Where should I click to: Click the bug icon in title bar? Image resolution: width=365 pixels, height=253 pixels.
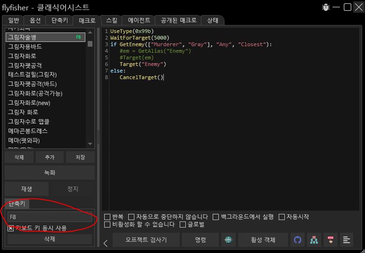[326, 7]
